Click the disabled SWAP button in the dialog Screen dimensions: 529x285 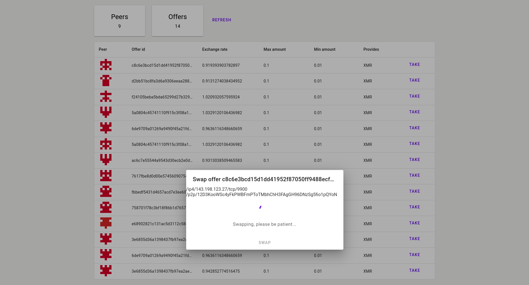click(264, 243)
